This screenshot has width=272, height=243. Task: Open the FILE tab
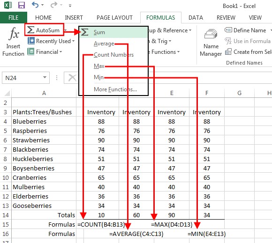pos(13,17)
